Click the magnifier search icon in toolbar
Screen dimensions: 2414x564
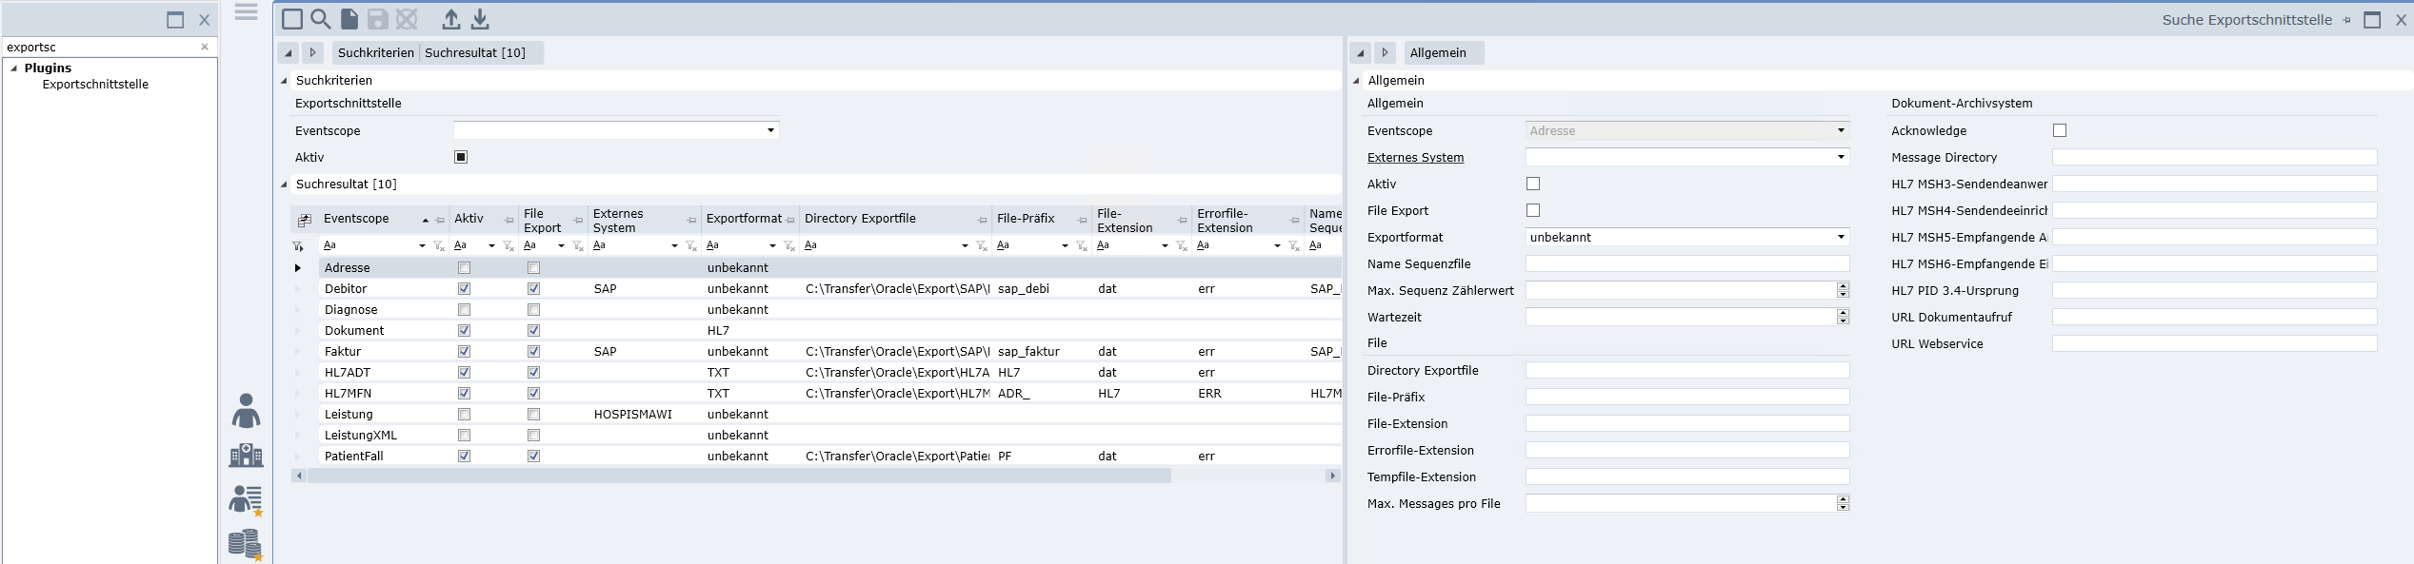click(321, 19)
